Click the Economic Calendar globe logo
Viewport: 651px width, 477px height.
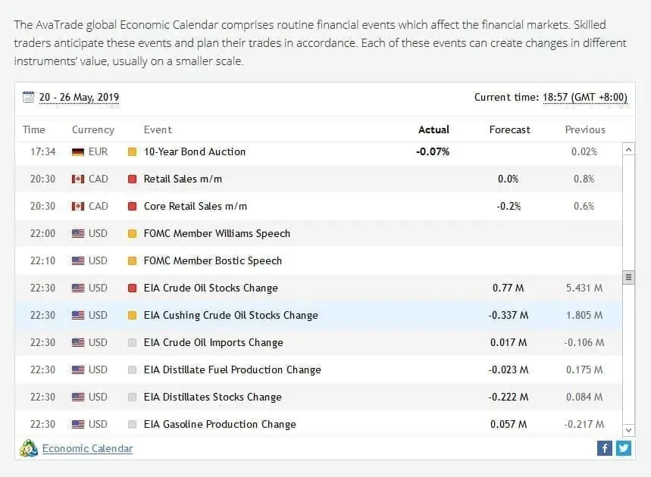[x=28, y=448]
